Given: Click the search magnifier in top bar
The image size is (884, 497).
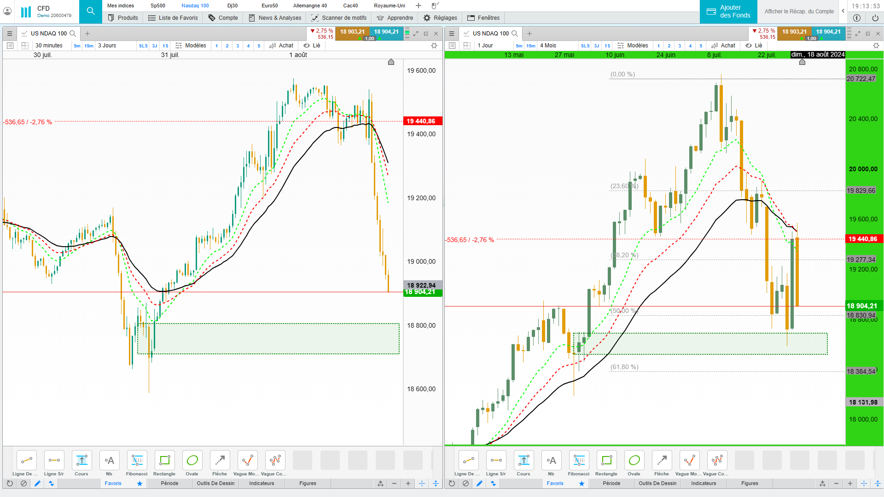Looking at the screenshot, I should [91, 11].
